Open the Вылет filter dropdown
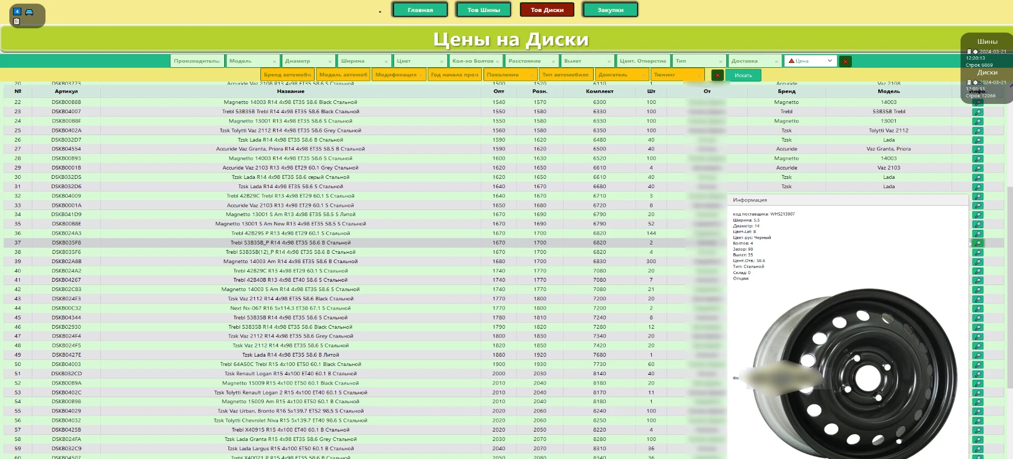Viewport: 1013px width, 459px height. coord(587,61)
